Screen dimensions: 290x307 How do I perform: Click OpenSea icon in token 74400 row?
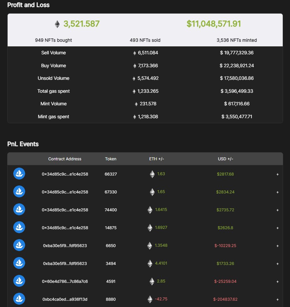click(19, 209)
